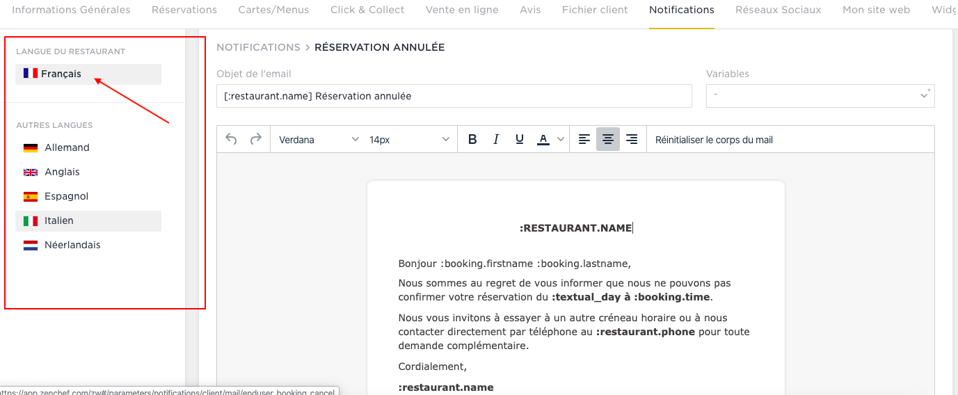Select Néerlandais language

[88, 245]
